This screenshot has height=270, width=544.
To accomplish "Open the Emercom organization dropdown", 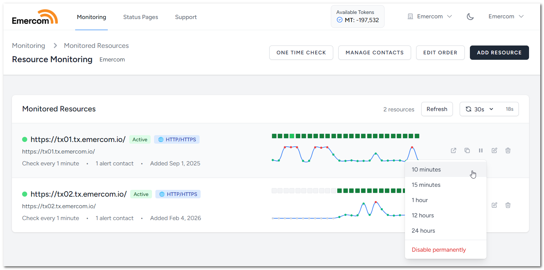I will pyautogui.click(x=430, y=16).
